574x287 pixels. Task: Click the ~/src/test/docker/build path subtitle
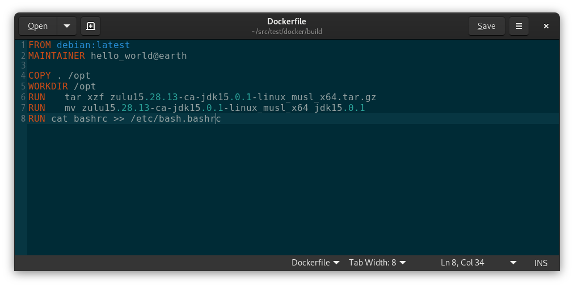point(286,32)
